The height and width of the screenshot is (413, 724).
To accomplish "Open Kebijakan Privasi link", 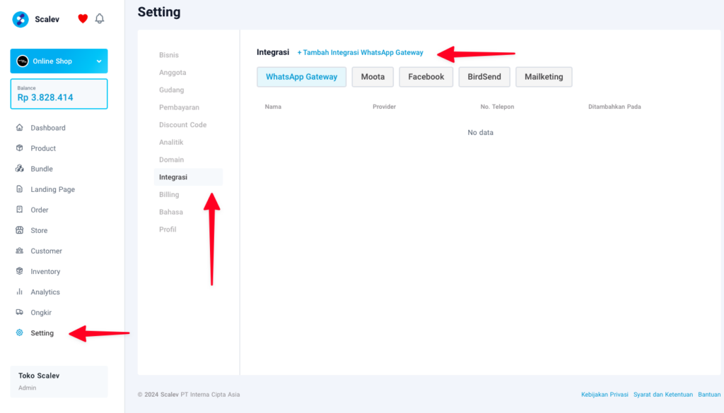I will click(x=605, y=395).
